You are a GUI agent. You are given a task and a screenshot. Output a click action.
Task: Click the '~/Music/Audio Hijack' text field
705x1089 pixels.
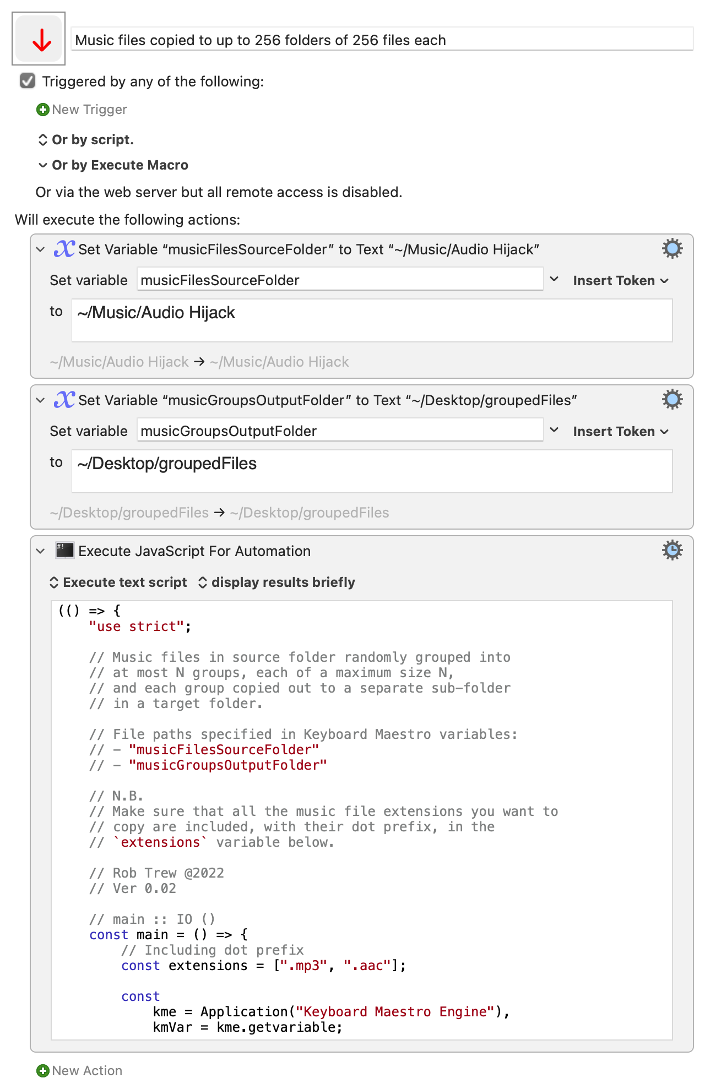(372, 320)
